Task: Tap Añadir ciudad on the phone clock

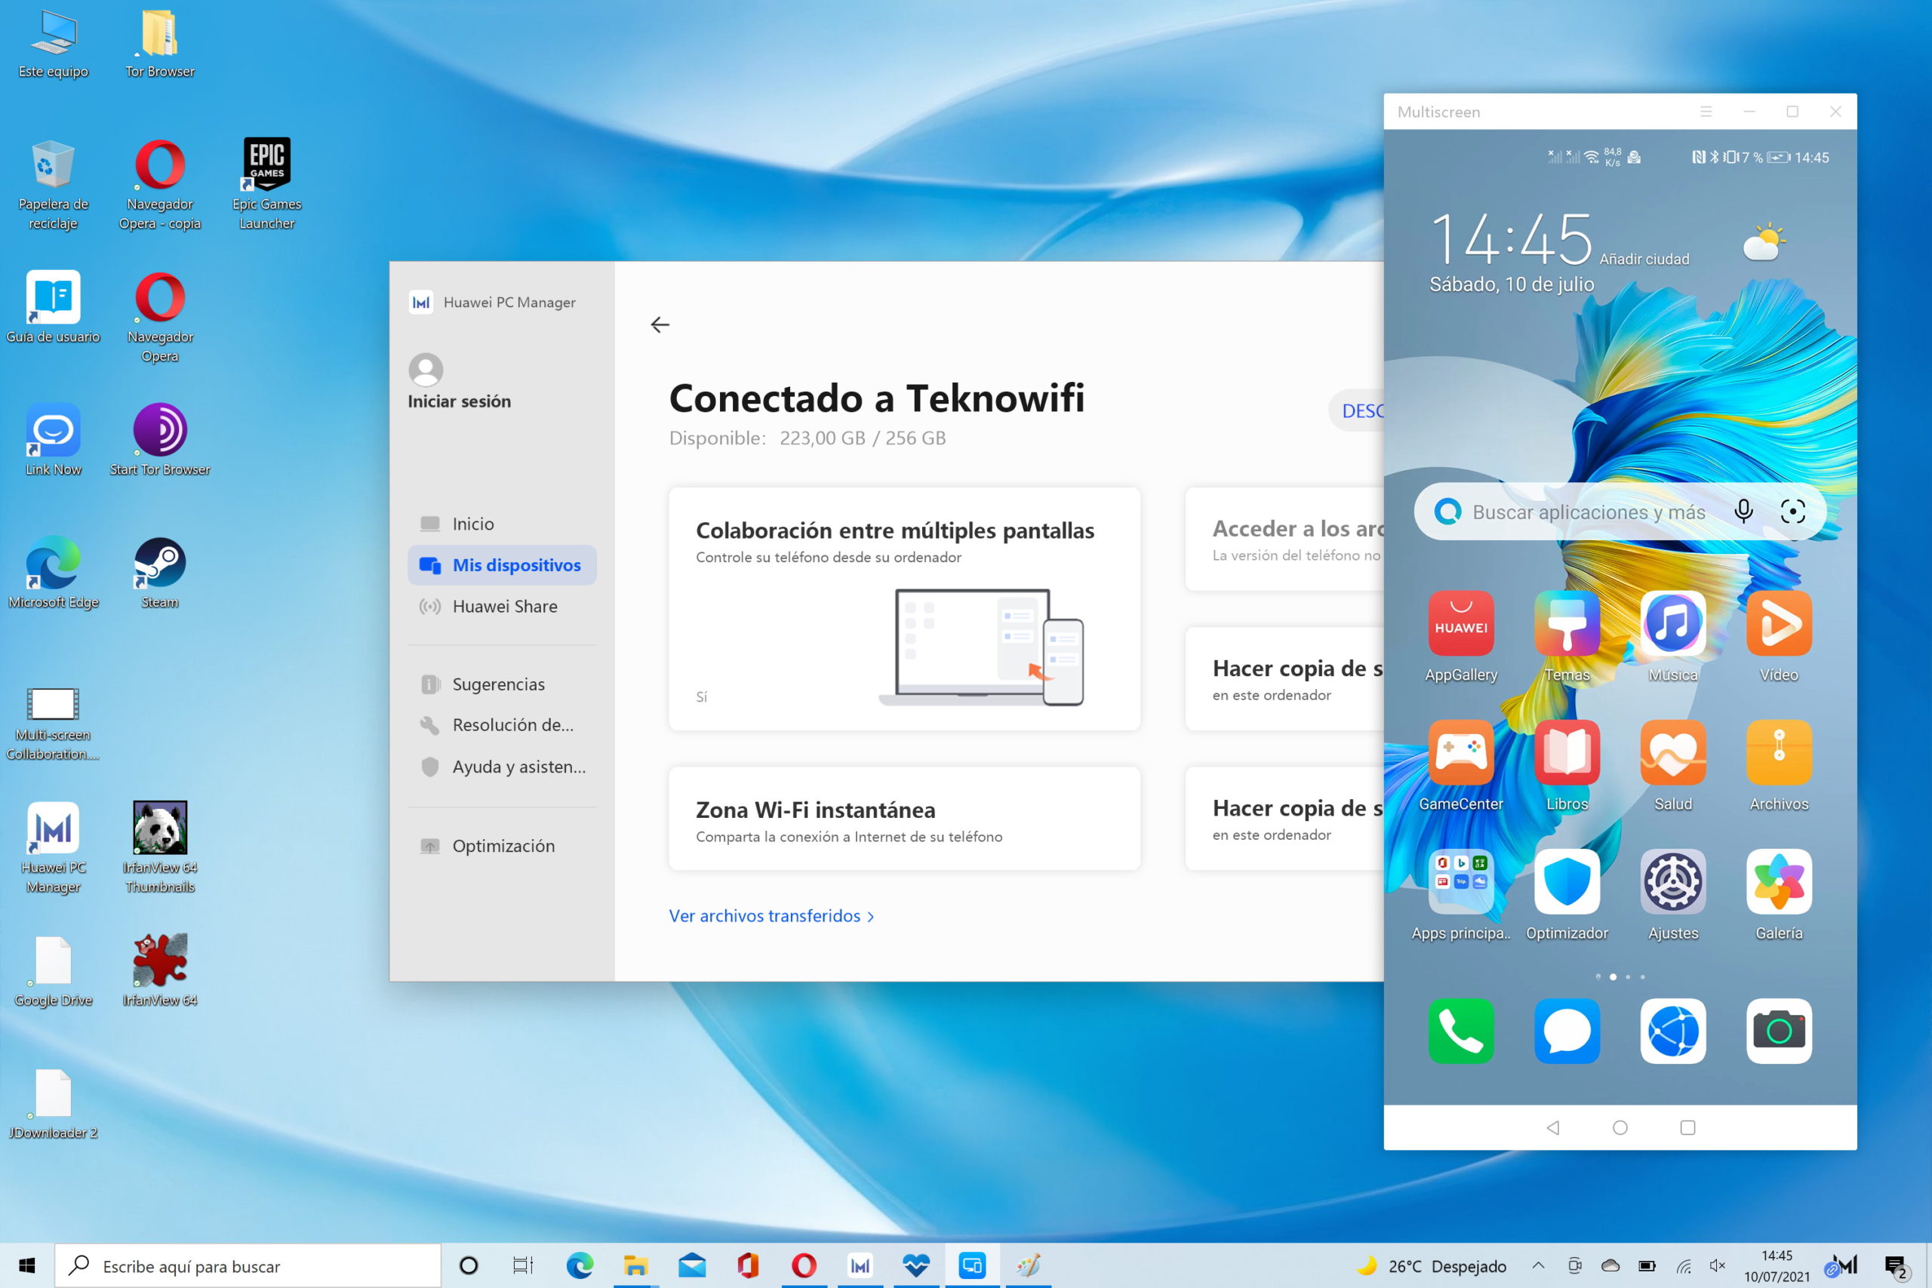Action: [x=1644, y=259]
